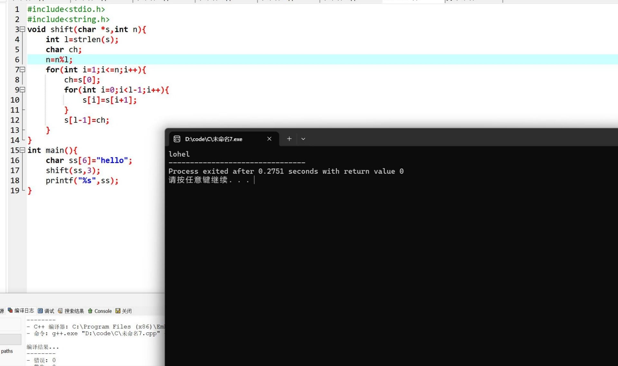
Task: Close the 未命名7.exe terminal tab
Action: 269,139
